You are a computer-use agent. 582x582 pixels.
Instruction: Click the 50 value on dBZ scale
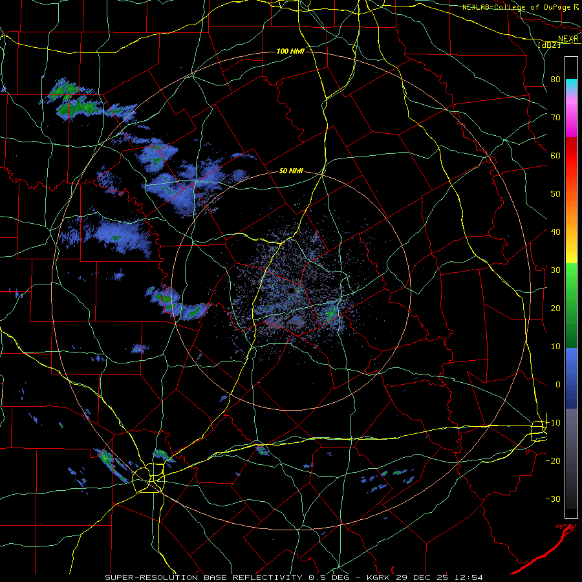(x=555, y=194)
